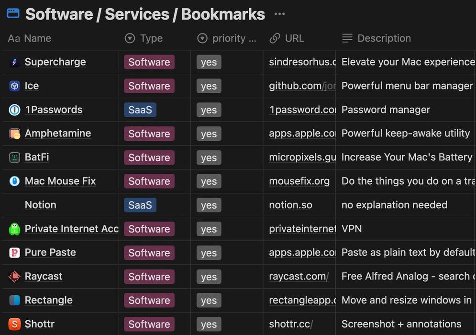Follow the shottr.cc/ URL

pyautogui.click(x=291, y=324)
